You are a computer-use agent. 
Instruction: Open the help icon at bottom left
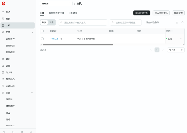[x=4, y=132]
